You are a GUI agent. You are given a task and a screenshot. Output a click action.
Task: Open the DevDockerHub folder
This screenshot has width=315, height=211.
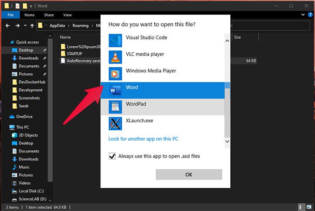point(32,82)
